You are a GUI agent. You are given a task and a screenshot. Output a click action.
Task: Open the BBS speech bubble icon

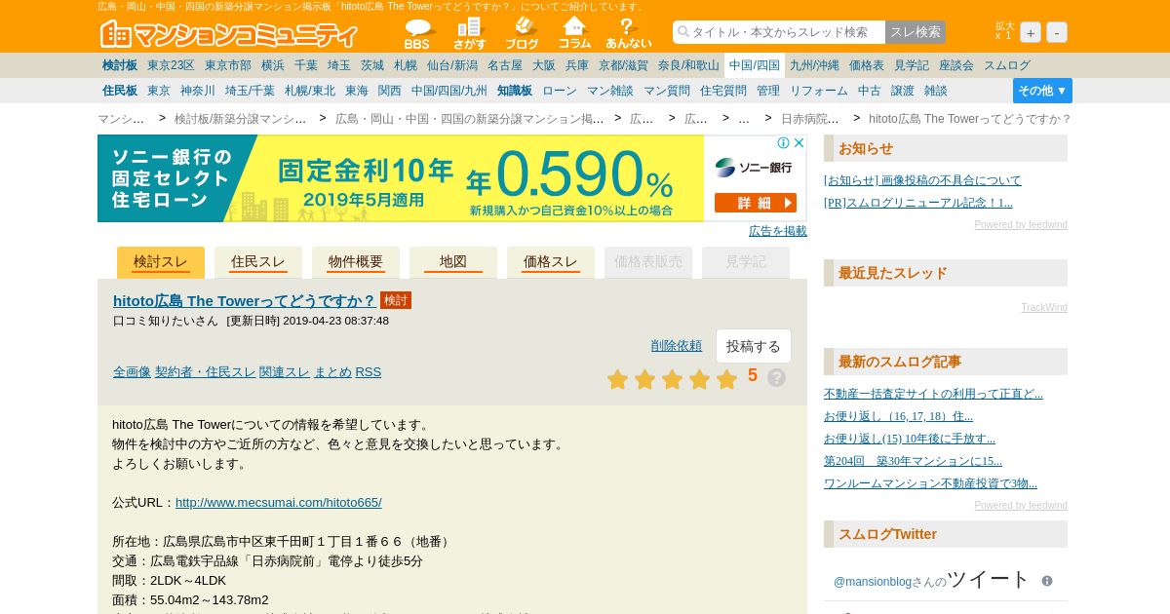[417, 34]
